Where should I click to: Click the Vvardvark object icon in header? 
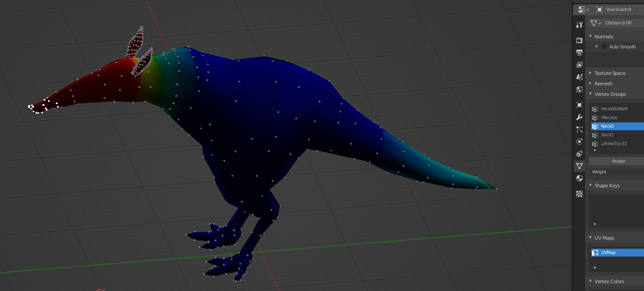coord(599,9)
